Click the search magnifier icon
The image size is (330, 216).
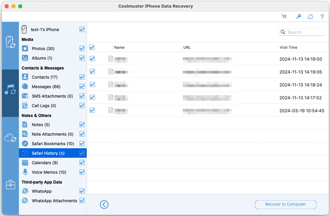click(283, 32)
